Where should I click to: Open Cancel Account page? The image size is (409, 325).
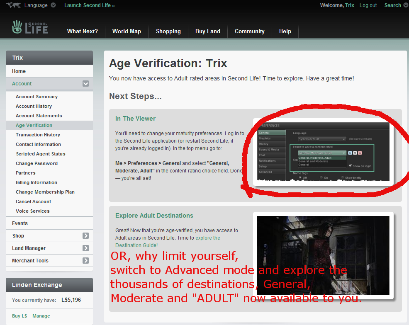pyautogui.click(x=33, y=202)
